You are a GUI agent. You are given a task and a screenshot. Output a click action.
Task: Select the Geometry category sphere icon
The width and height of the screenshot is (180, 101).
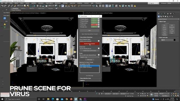pyautogui.click(x=159, y=17)
